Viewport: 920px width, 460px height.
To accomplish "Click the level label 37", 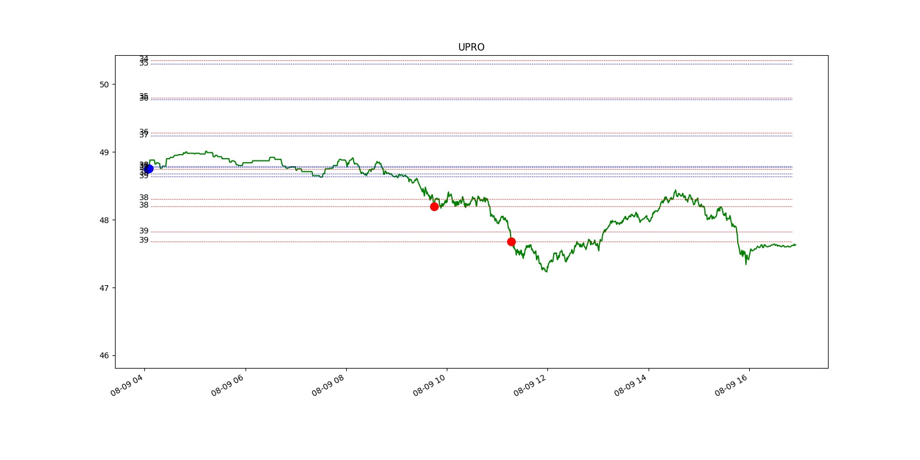I will tap(144, 135).
